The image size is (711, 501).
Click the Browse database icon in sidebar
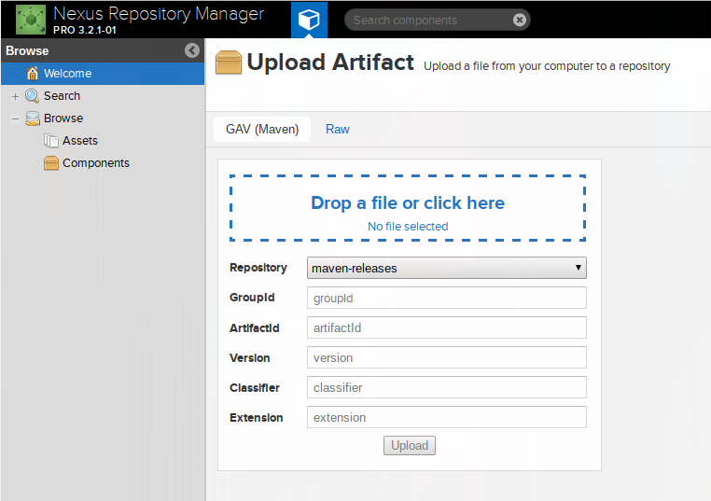point(33,118)
